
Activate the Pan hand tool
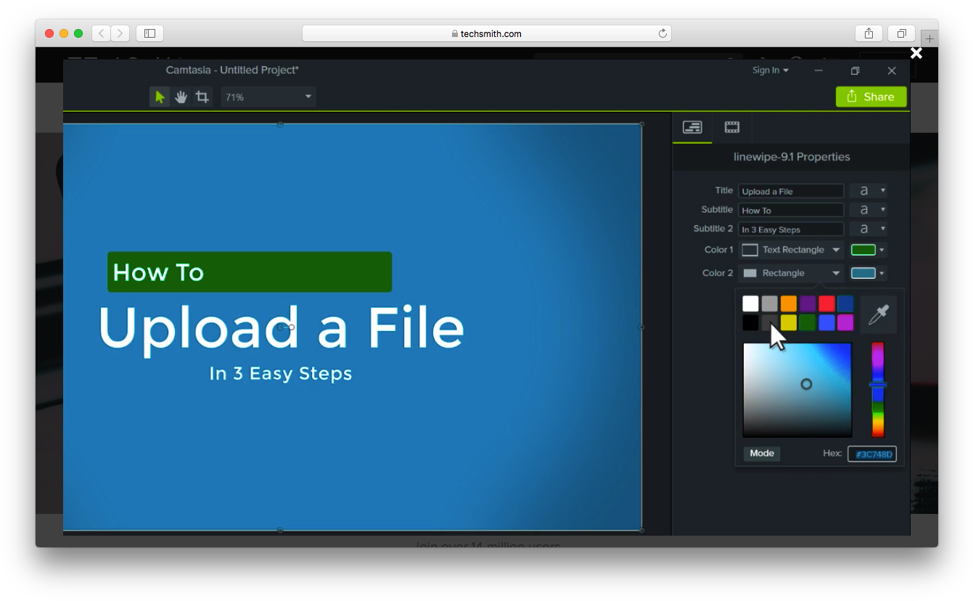181,97
